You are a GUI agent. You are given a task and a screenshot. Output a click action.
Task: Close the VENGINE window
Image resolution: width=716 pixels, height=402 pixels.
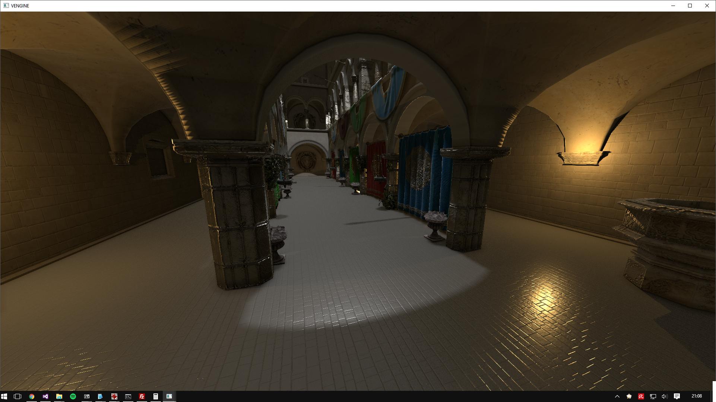pyautogui.click(x=707, y=6)
